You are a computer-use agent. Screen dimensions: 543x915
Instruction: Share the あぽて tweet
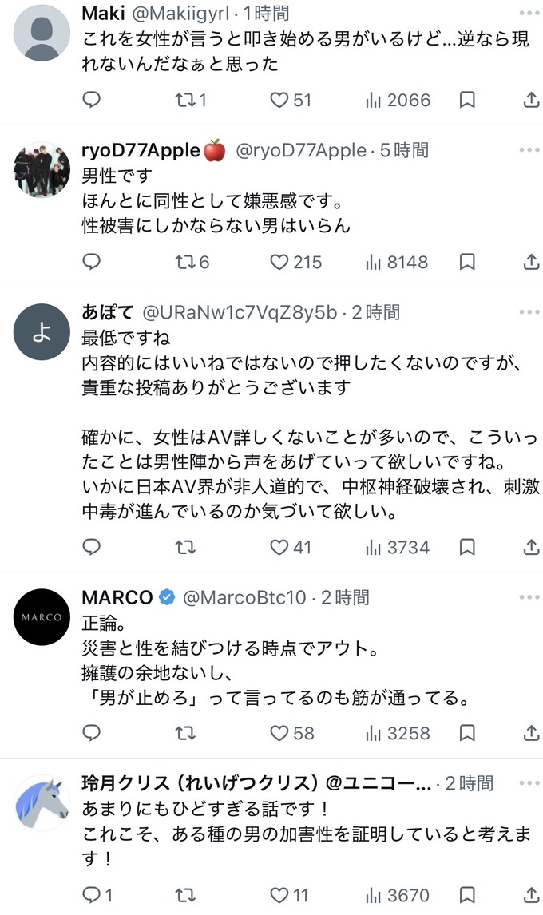tap(531, 548)
